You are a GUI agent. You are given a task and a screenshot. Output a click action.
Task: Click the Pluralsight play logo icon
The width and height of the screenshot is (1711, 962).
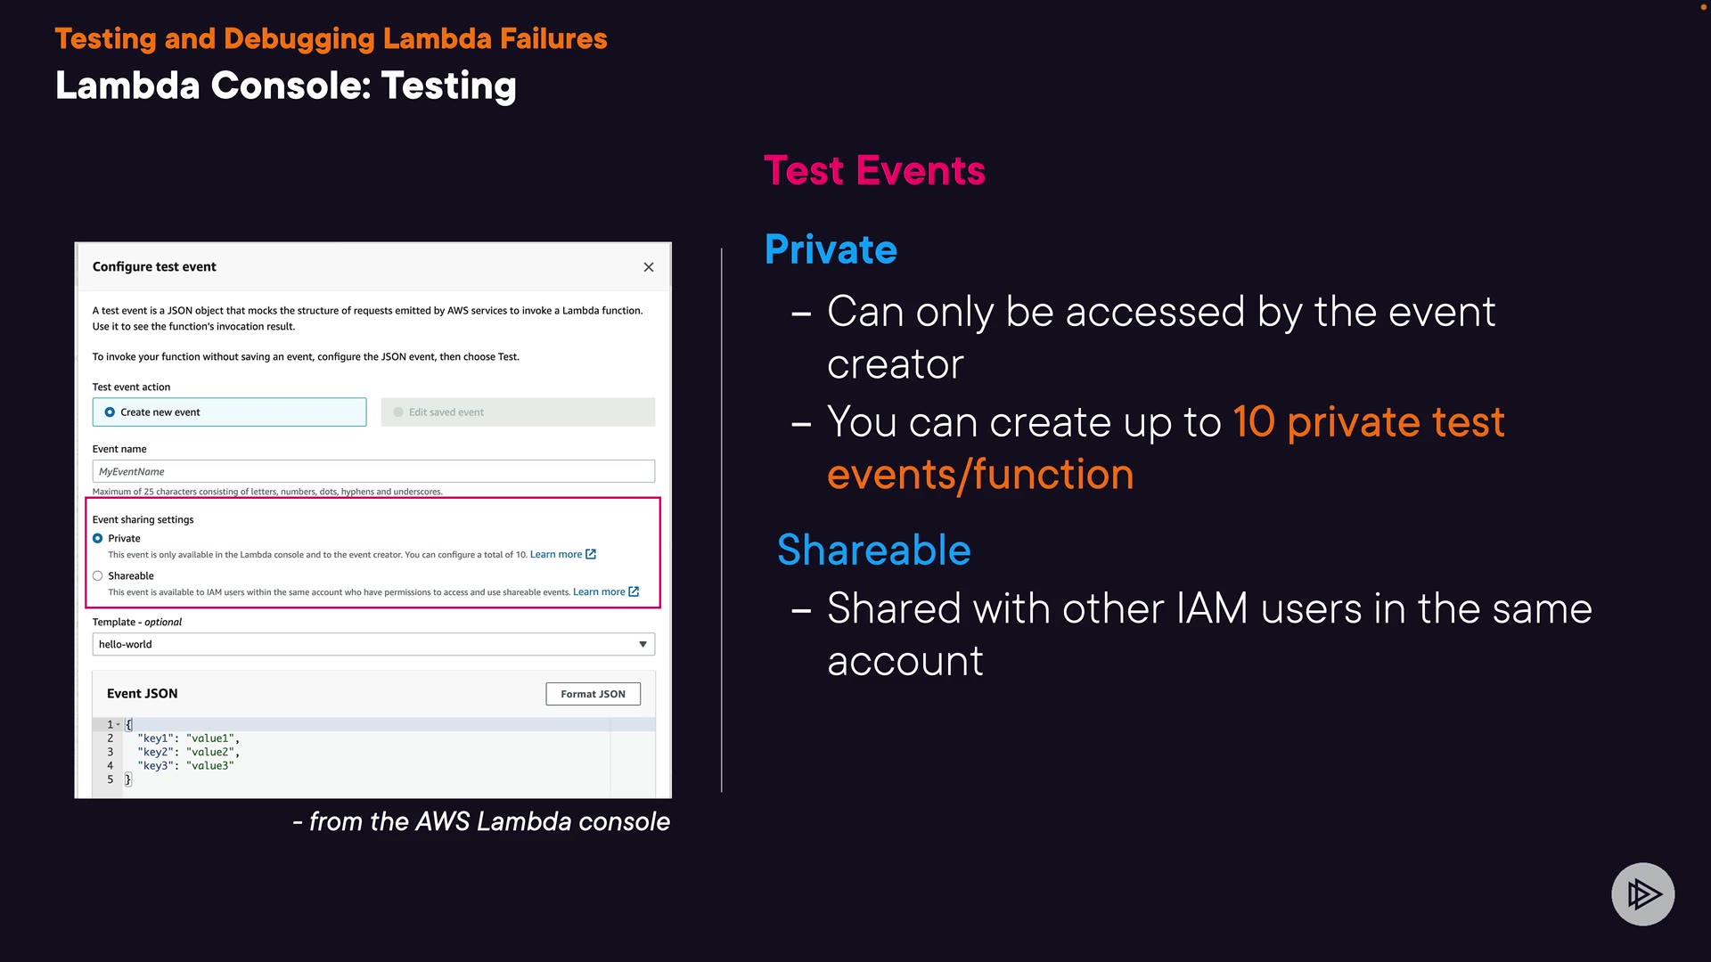coord(1642,893)
